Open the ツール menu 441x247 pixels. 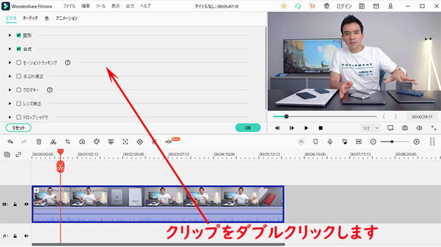click(100, 6)
